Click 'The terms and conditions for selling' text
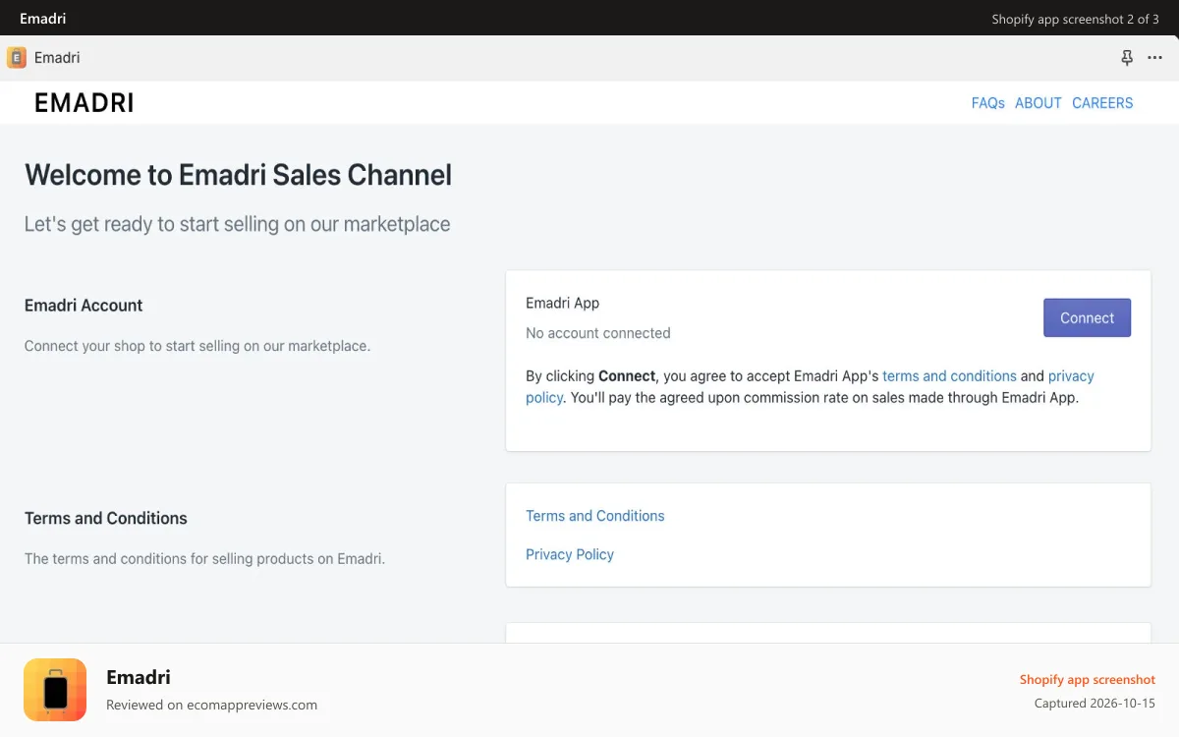This screenshot has height=737, width=1179. pyautogui.click(x=204, y=558)
